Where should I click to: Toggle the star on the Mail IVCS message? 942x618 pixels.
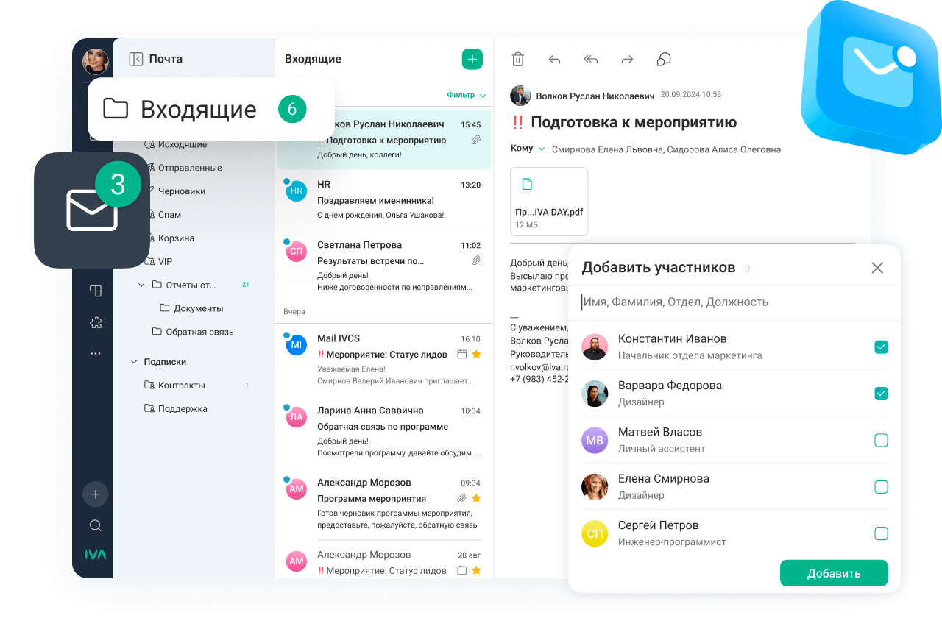click(476, 355)
